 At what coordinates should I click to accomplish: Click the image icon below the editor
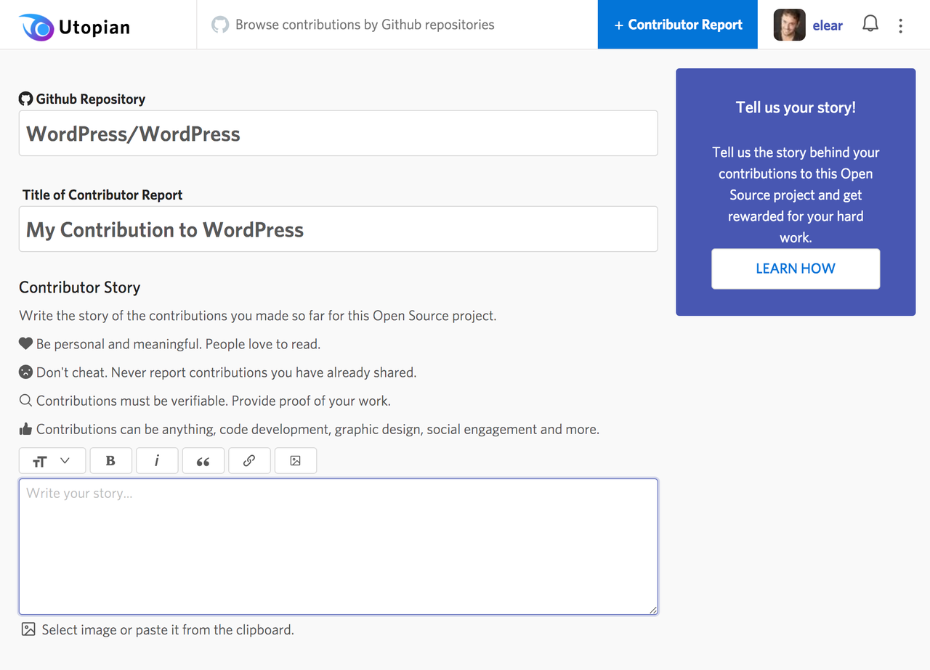[x=28, y=629]
